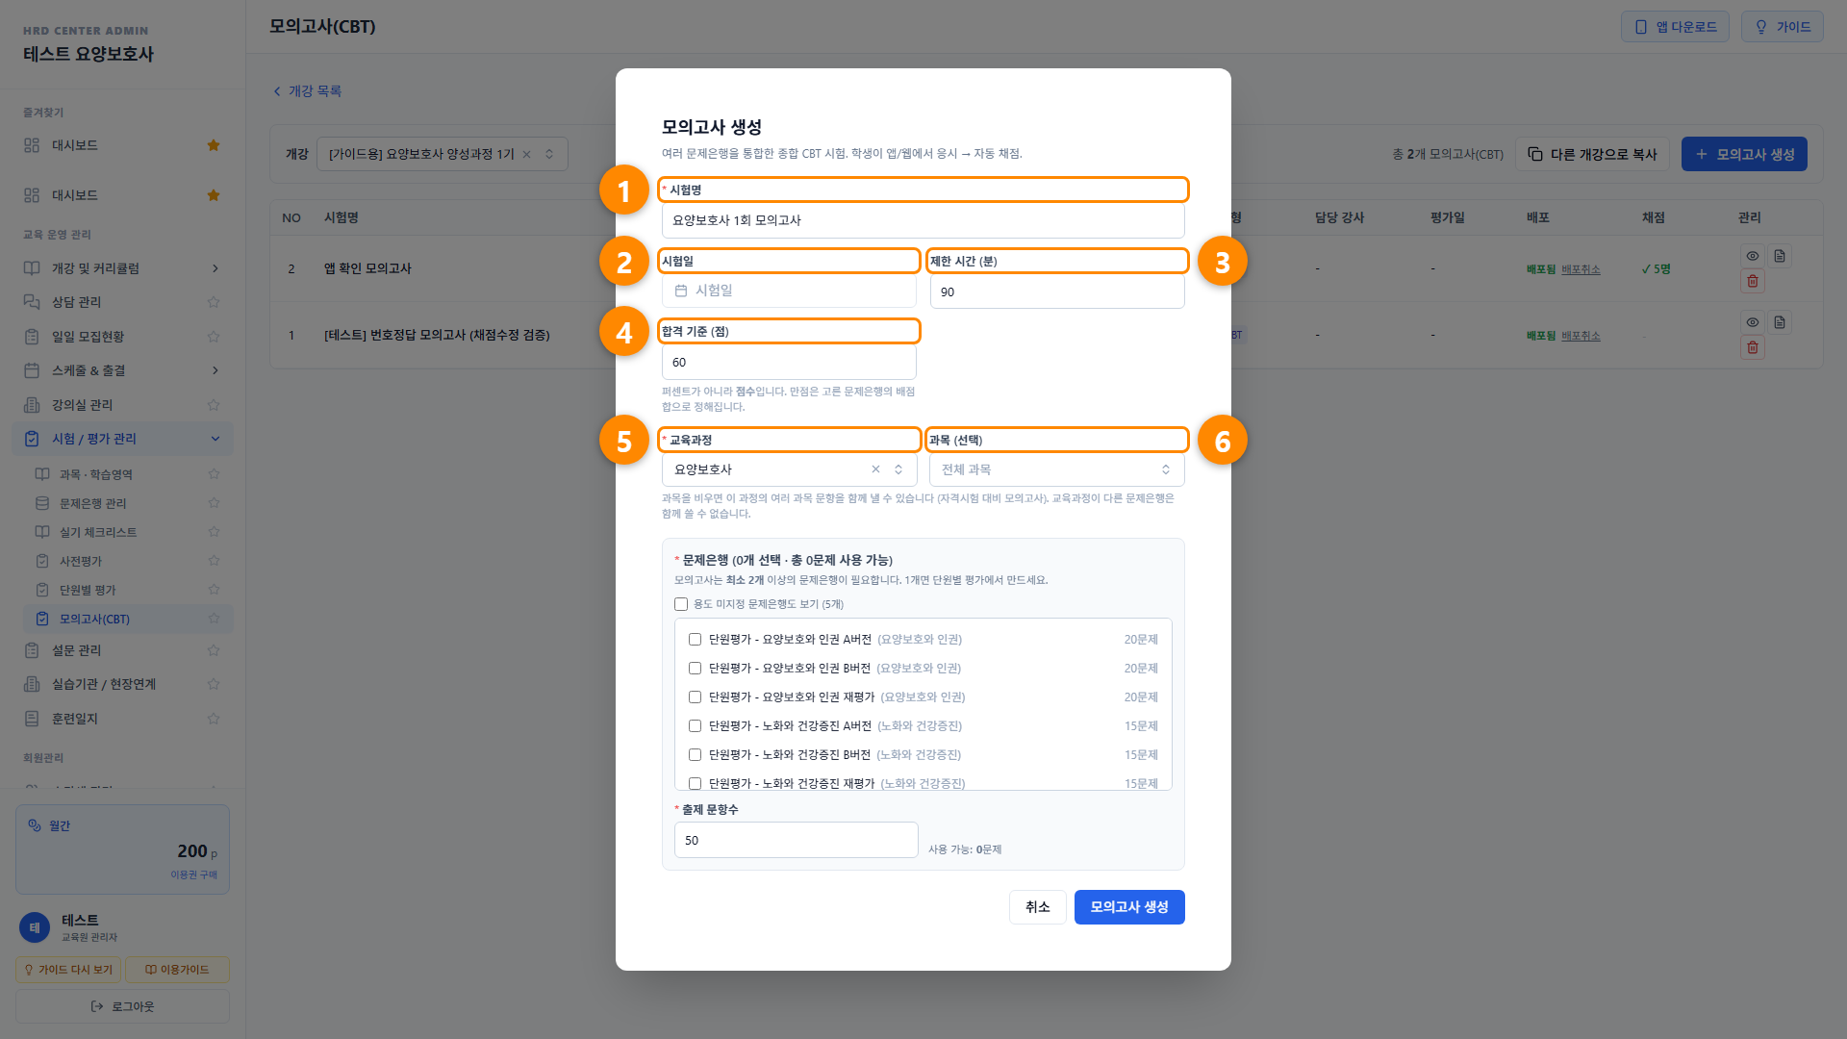The height and width of the screenshot is (1039, 1847).
Task: Check 단원평가 - 요양보호와 인권 A버전
Action: coord(695,639)
